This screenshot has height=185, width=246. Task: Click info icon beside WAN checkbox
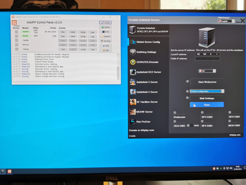(x=188, y=125)
